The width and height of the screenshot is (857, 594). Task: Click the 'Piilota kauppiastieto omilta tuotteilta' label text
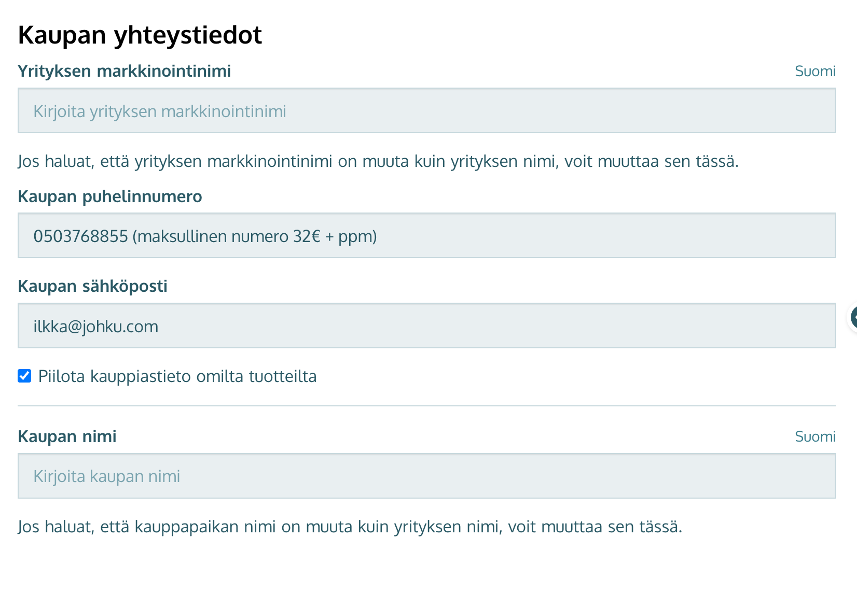177,376
